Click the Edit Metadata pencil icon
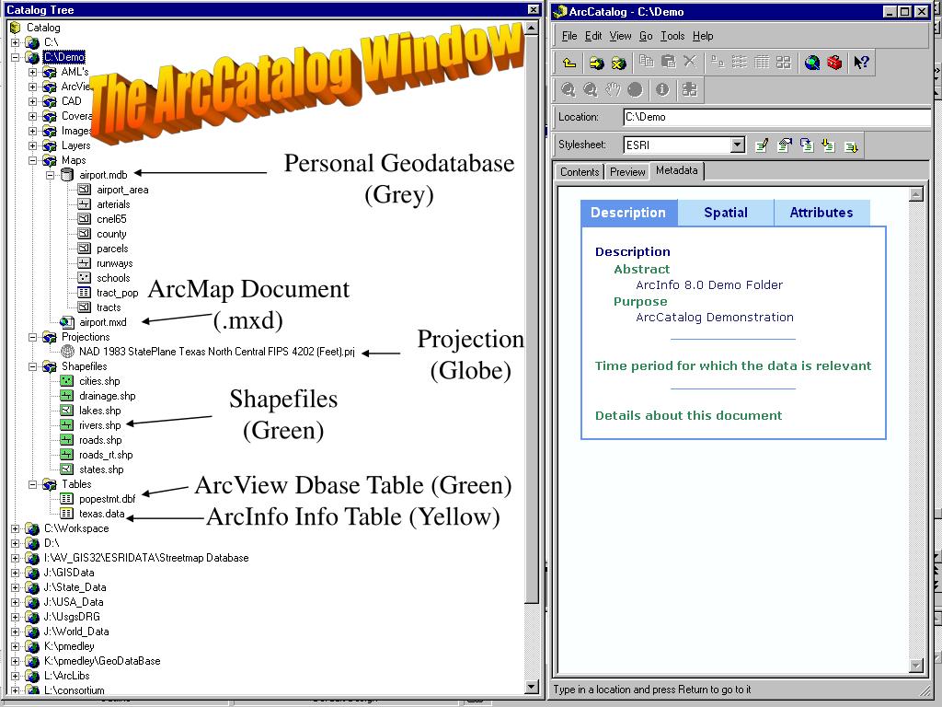942x707 pixels. (x=762, y=145)
